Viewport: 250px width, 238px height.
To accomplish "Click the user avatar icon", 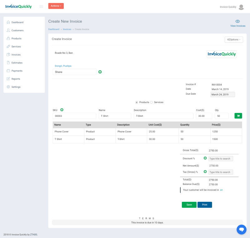I will [241, 7].
